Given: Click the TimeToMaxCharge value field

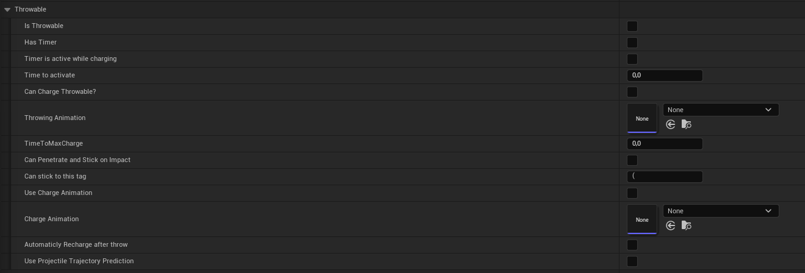Looking at the screenshot, I should tap(665, 144).
